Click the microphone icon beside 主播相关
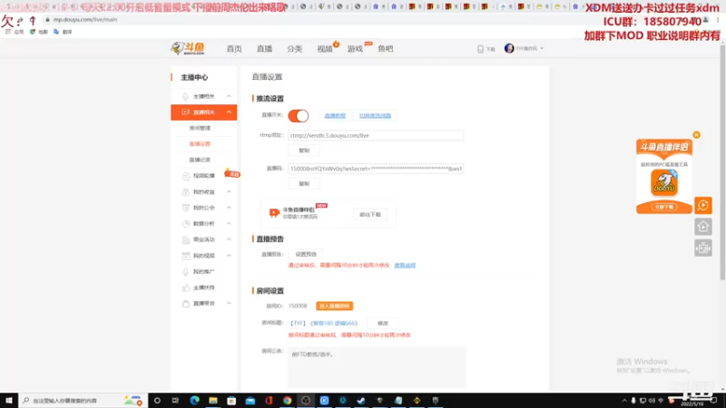The height and width of the screenshot is (408, 726). click(186, 96)
